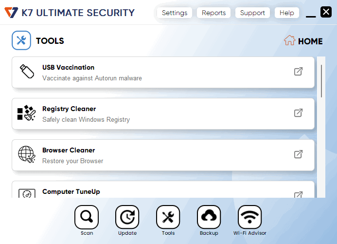Click 'Restore your Browser' description
Screen dimensions: 337x244
click(x=72, y=161)
